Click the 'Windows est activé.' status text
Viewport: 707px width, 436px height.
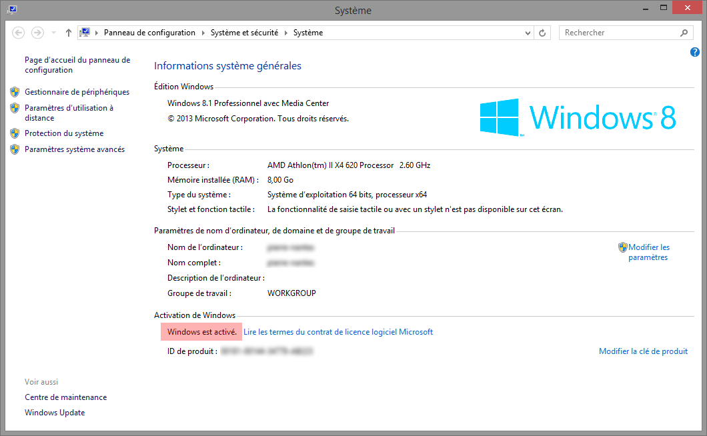pyautogui.click(x=201, y=332)
